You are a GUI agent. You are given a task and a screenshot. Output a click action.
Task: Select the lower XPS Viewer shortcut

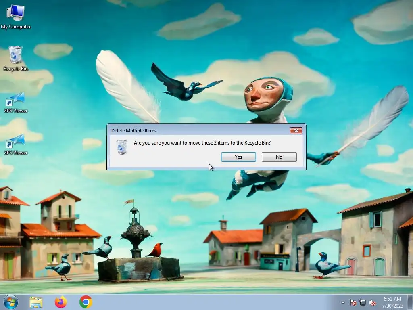click(x=16, y=145)
